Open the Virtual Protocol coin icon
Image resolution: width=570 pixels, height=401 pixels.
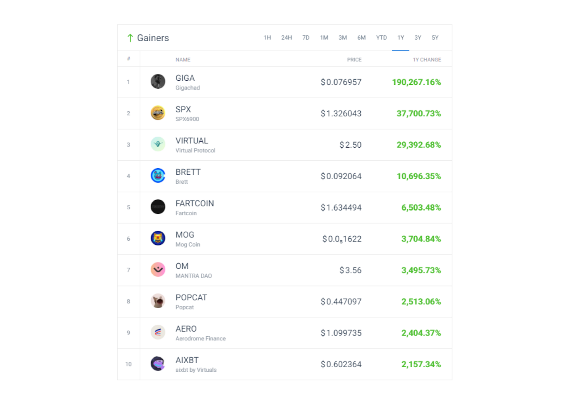coord(158,144)
